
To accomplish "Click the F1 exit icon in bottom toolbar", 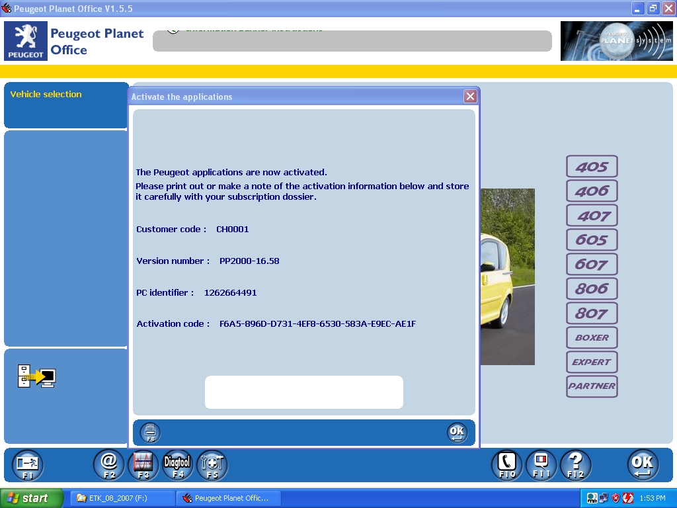I will pyautogui.click(x=28, y=465).
